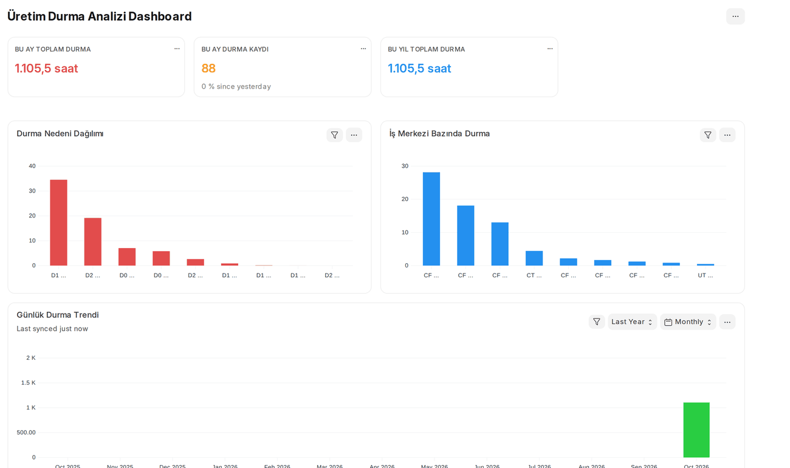Screen dimensions: 790x468
Task: Open the Last Year time range dropdown
Action: click(x=632, y=322)
